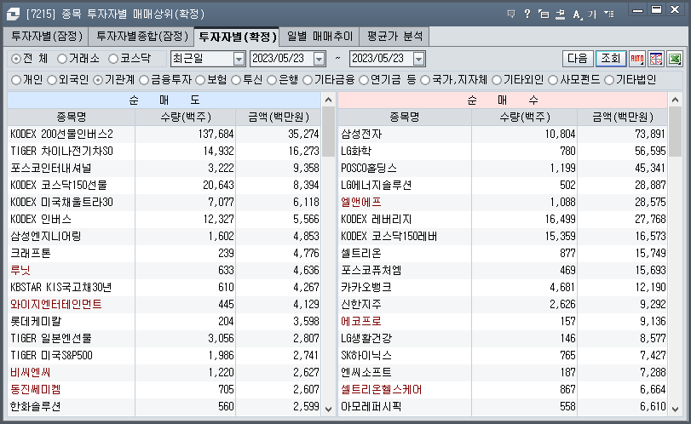Viewport: 691px width, 424px height.
Task: Pin the window with the pushpin icon
Action: click(560, 14)
